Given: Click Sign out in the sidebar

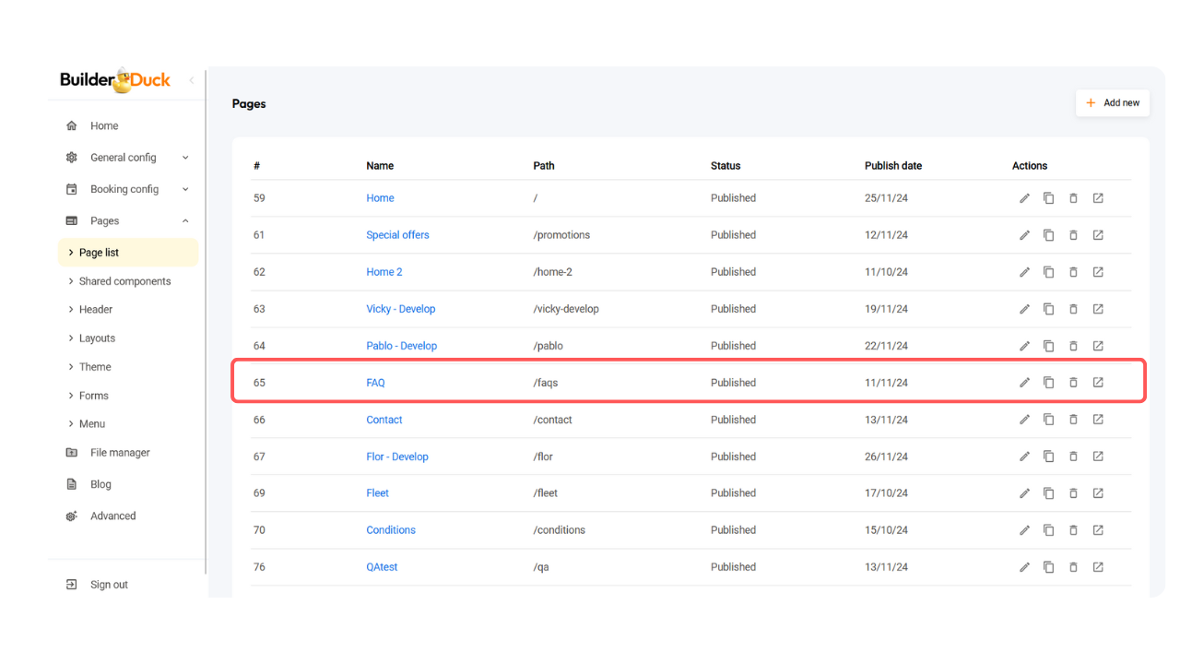Looking at the screenshot, I should click(x=108, y=585).
